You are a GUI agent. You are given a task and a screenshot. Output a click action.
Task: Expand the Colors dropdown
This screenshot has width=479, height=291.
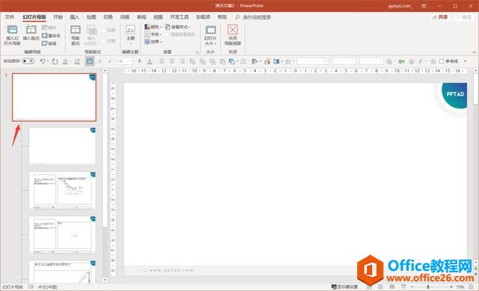coord(153,27)
